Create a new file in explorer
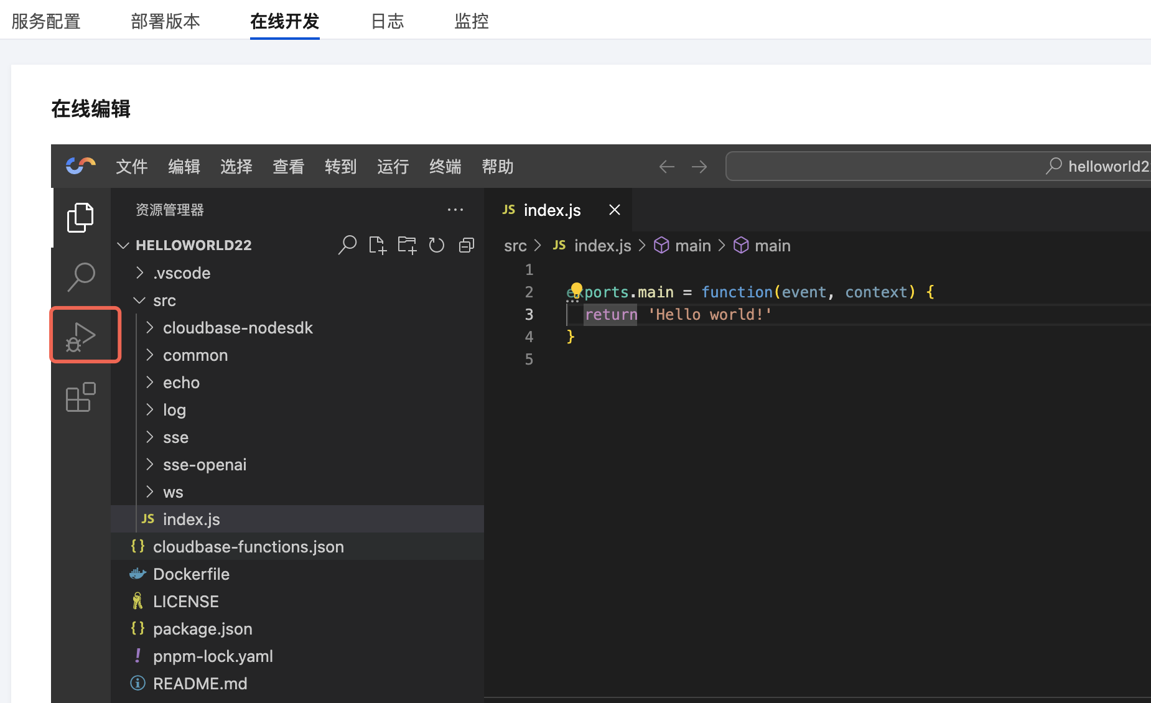This screenshot has height=703, width=1151. [377, 245]
